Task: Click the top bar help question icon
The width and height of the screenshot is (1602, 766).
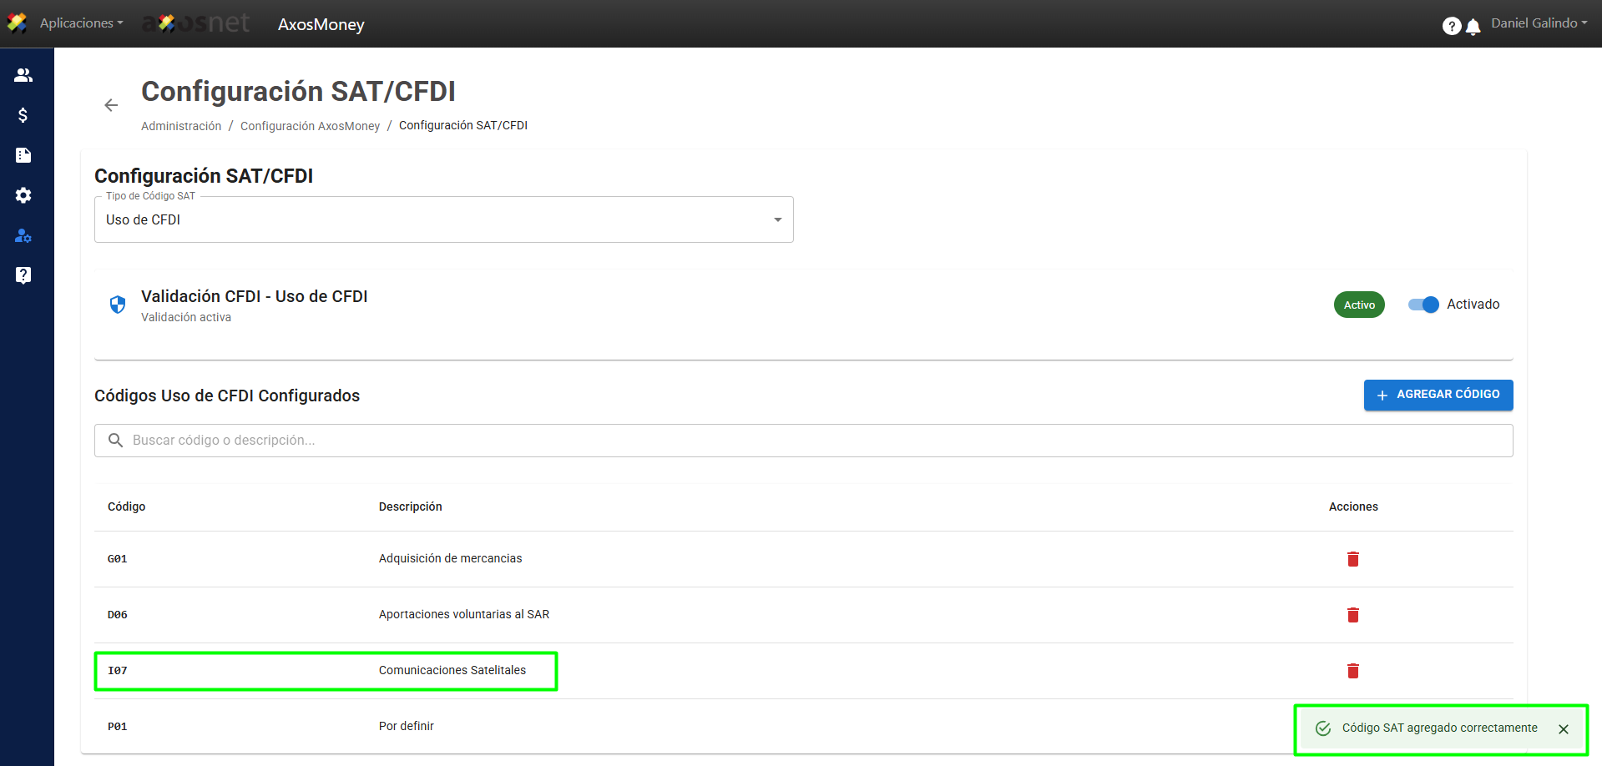Action: coord(1451,27)
